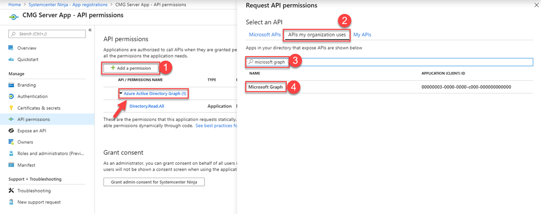Switch to the My APIs tab
541x214 pixels.
point(362,35)
